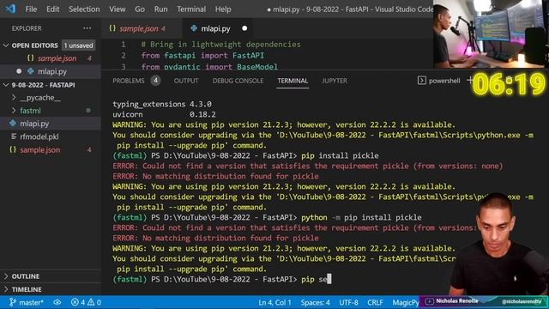549x309 pixels.
Task: Click the JSON file icon on sample.json tab
Action: click(112, 28)
